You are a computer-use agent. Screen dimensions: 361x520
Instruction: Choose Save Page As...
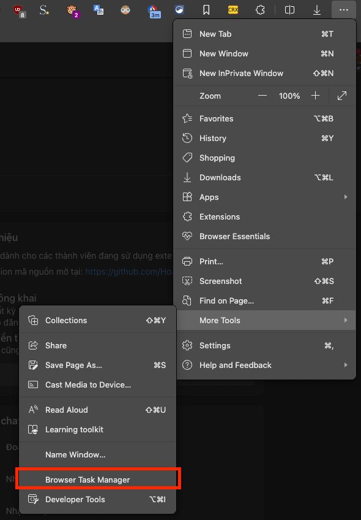click(98, 365)
